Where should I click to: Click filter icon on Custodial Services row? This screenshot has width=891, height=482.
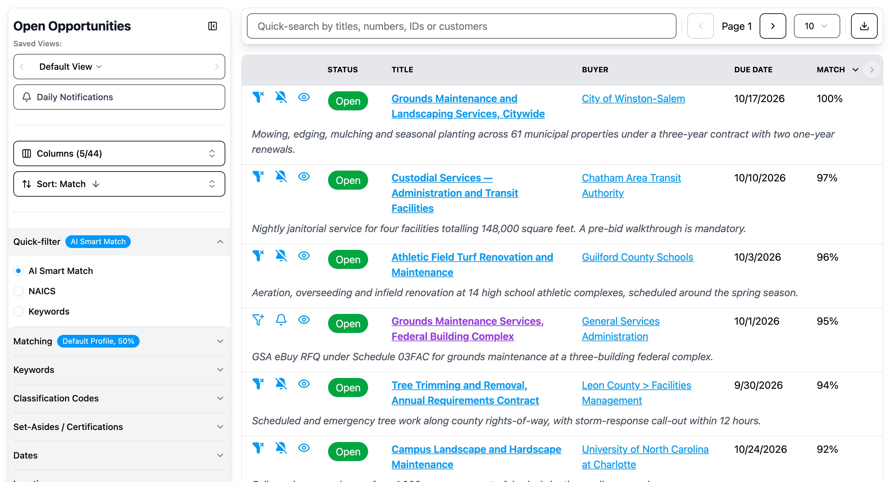click(x=258, y=176)
